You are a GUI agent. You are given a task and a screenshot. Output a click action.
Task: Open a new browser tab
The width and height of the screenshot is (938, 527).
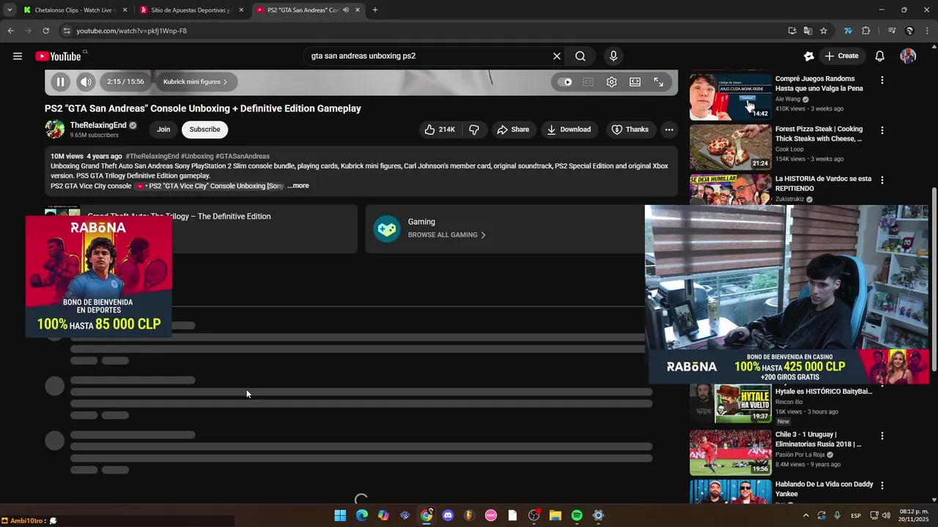[x=375, y=10]
